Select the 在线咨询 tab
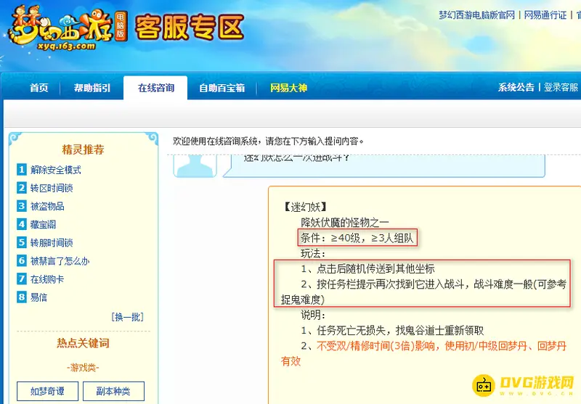 click(x=155, y=88)
